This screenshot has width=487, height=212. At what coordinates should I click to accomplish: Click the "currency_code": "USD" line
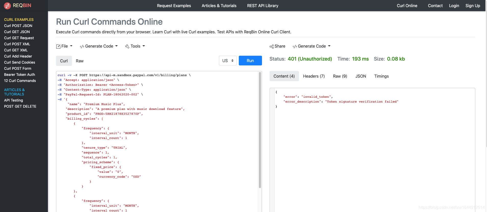click(119, 177)
